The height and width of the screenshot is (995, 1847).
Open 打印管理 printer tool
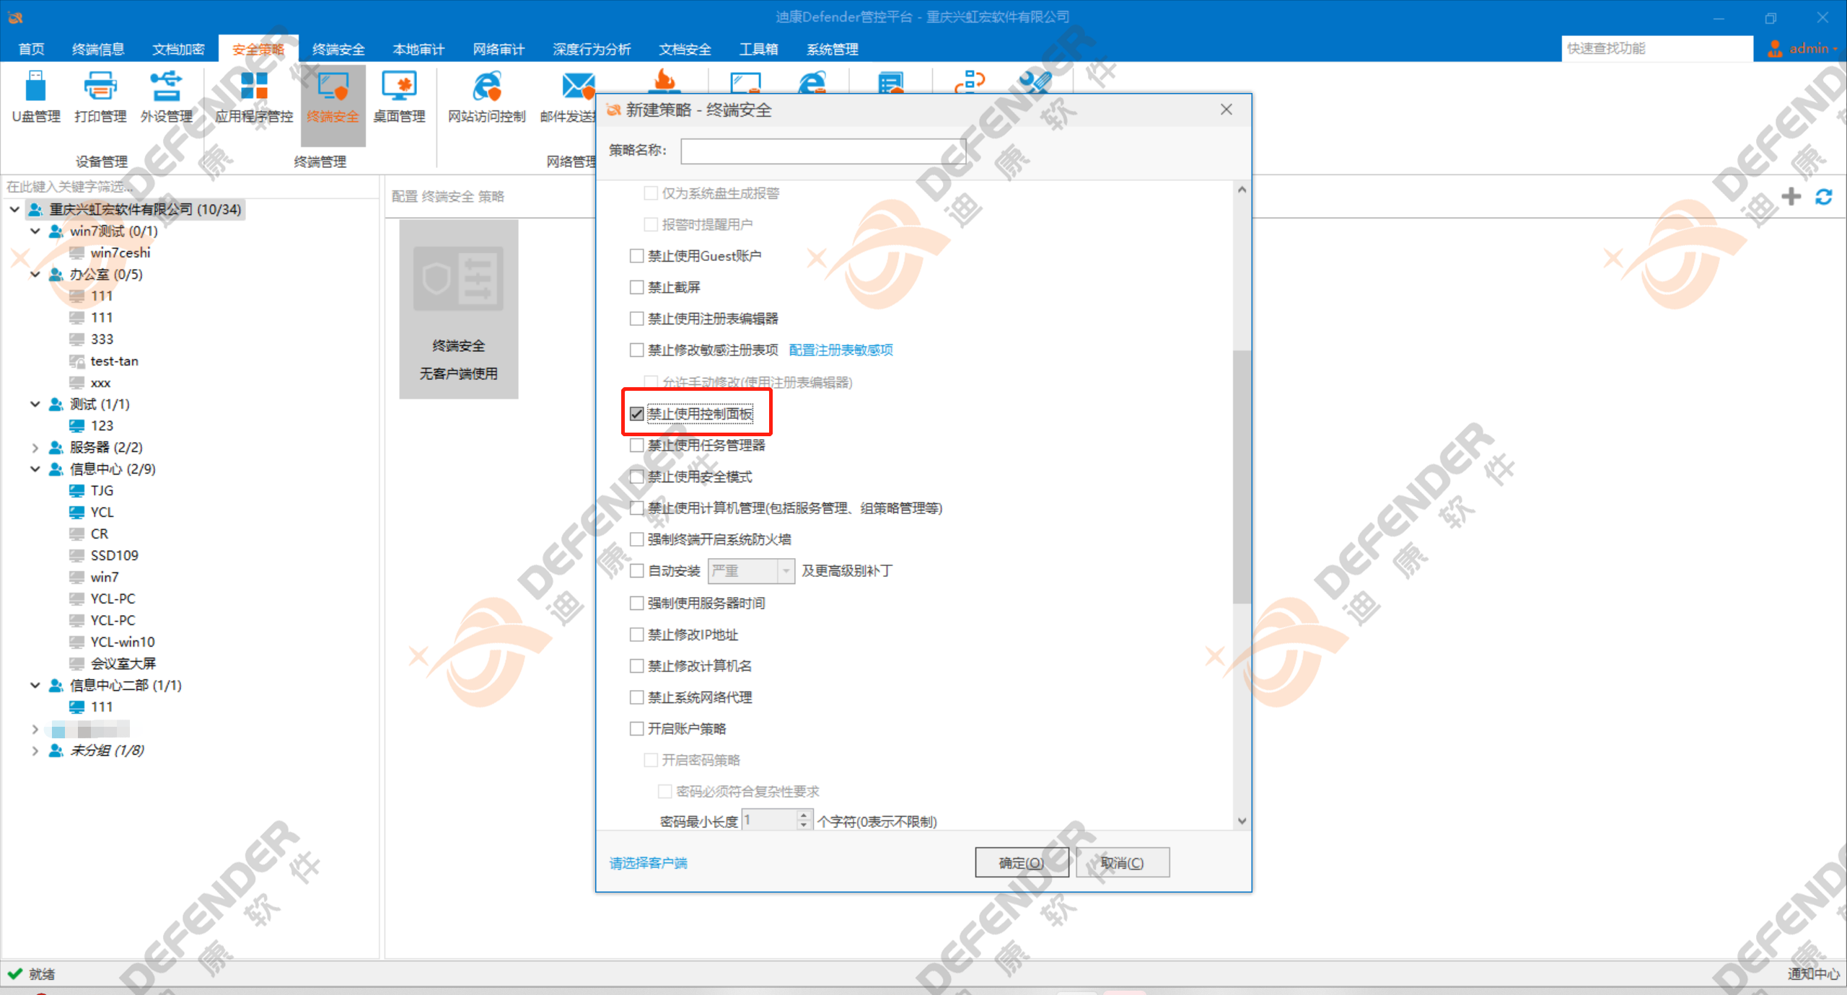click(x=100, y=97)
